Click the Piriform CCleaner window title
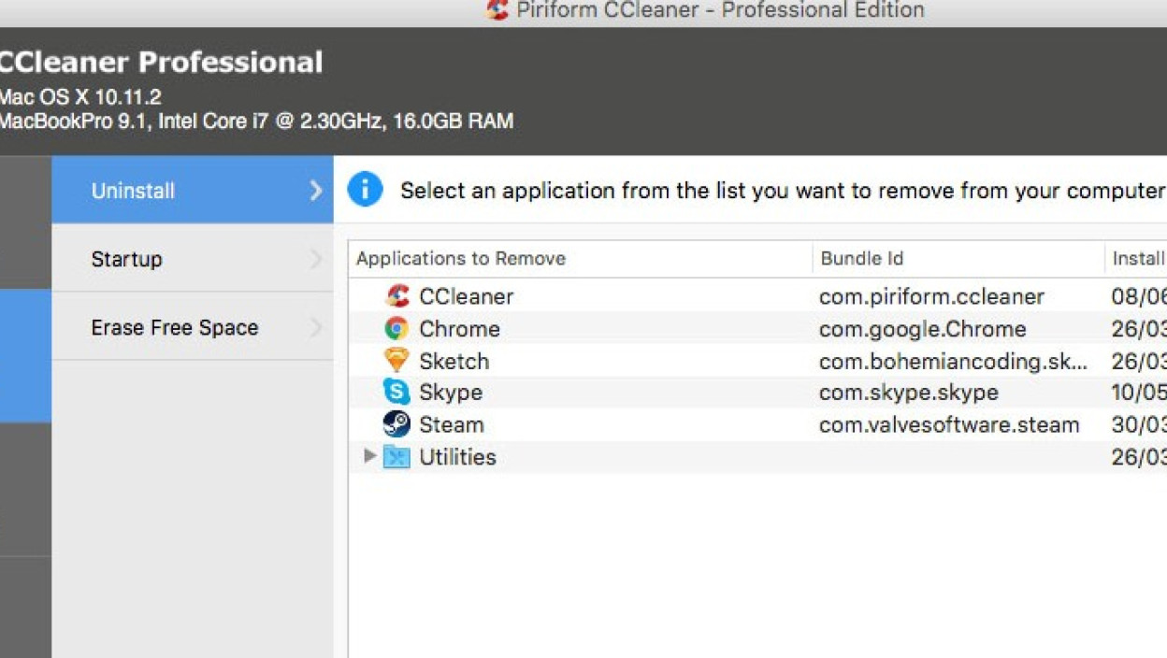1167x658 pixels. 719,10
